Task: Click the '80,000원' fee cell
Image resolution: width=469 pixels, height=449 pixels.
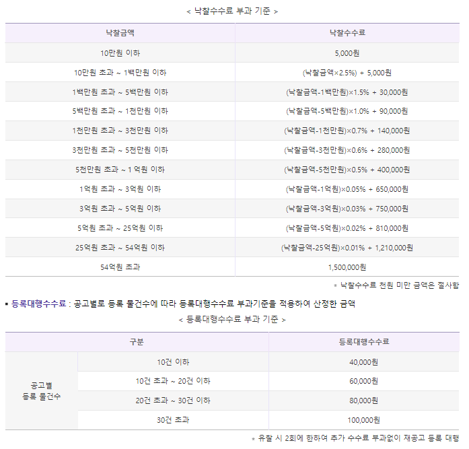Action: click(364, 401)
